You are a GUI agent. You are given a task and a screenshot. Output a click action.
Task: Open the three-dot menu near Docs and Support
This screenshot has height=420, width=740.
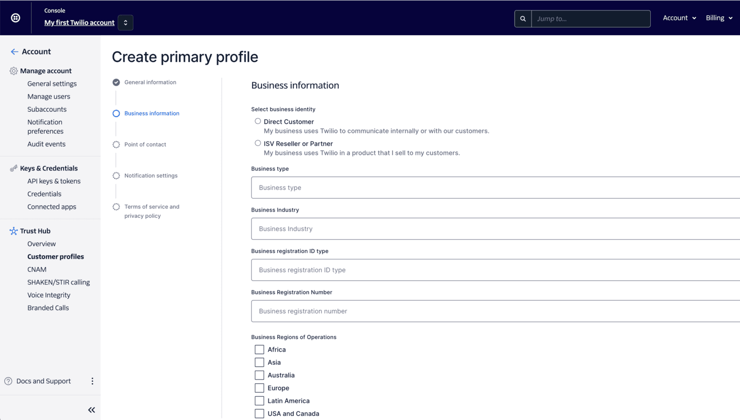tap(92, 381)
